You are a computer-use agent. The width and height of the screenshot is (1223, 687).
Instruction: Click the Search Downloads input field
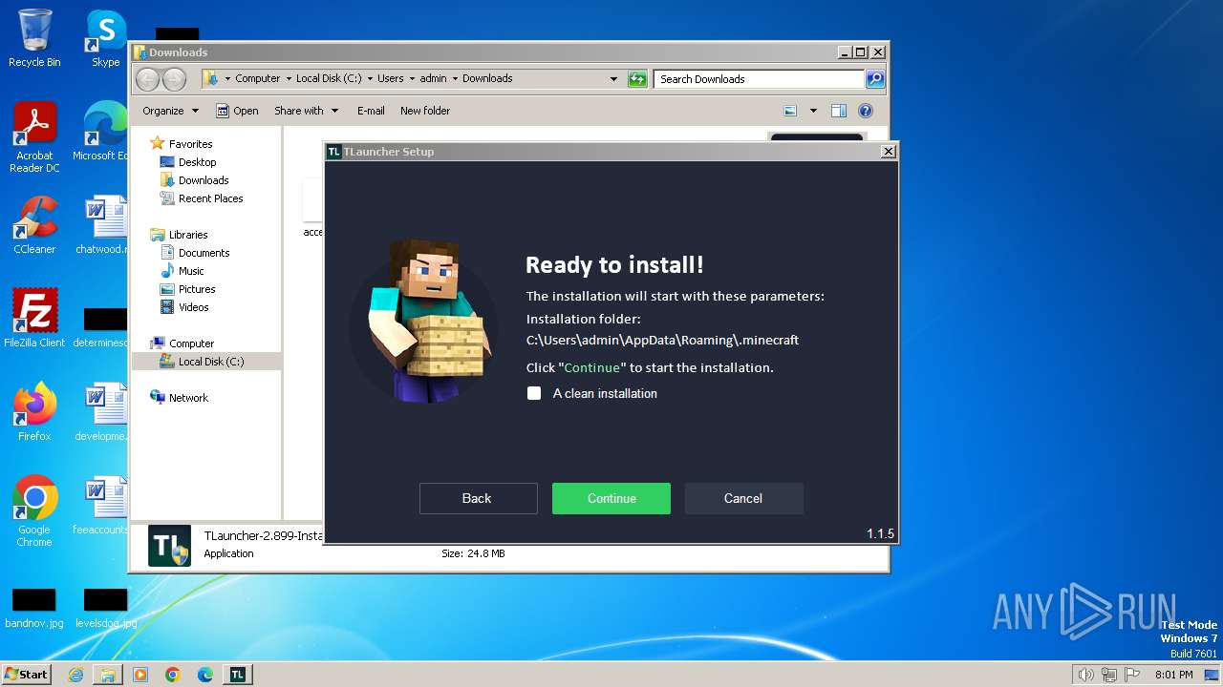pos(760,79)
